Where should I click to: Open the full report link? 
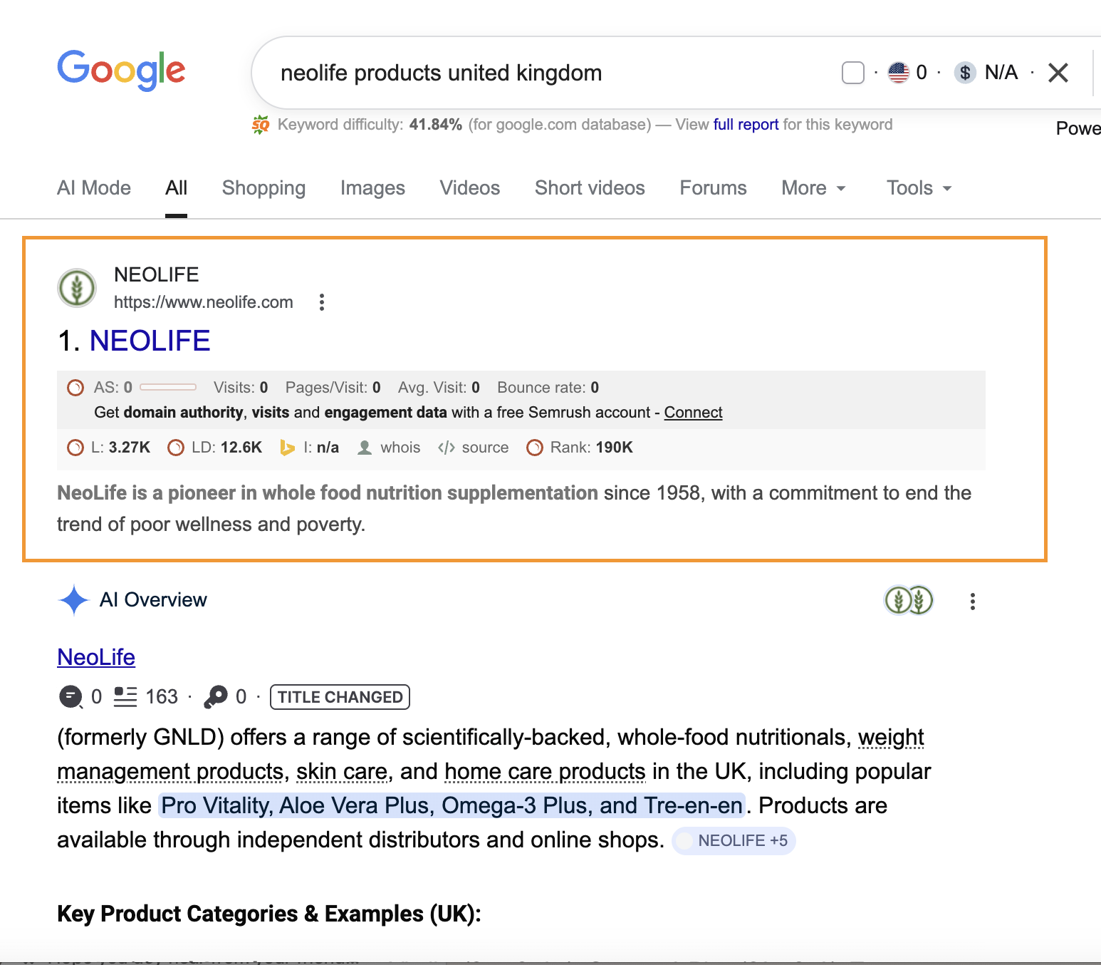(745, 125)
